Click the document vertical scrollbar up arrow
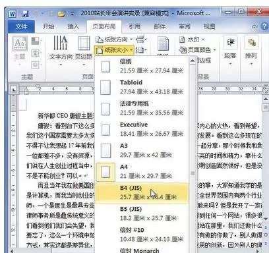 tap(265, 99)
